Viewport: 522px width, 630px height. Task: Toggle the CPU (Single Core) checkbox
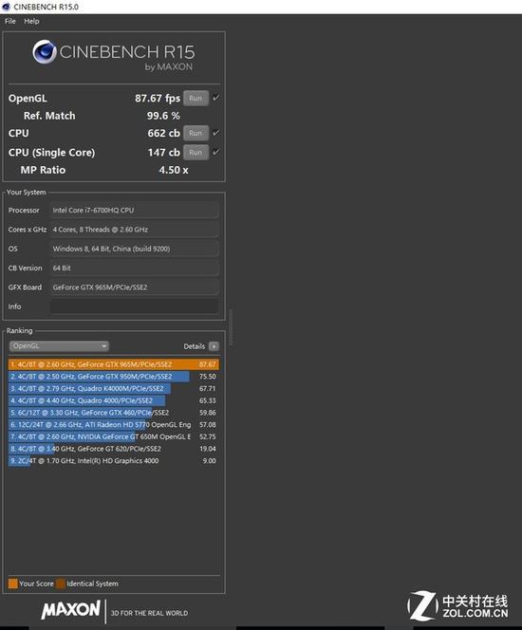point(215,152)
